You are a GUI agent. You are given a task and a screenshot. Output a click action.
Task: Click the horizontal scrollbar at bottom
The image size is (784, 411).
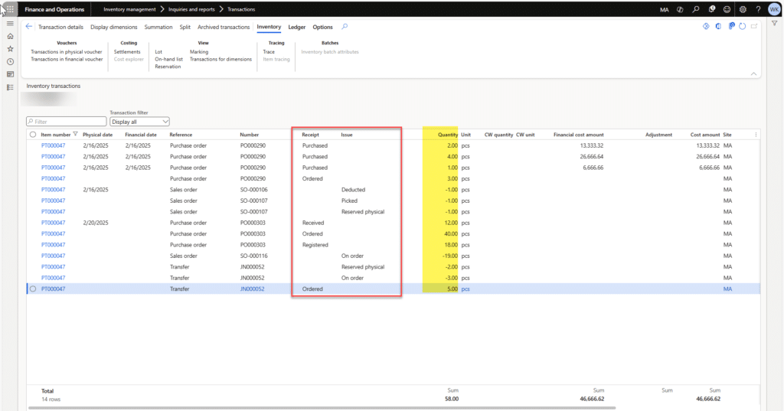tap(322, 408)
